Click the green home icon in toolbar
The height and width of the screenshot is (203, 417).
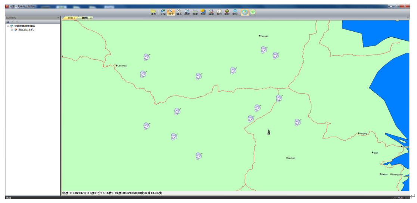point(253,12)
